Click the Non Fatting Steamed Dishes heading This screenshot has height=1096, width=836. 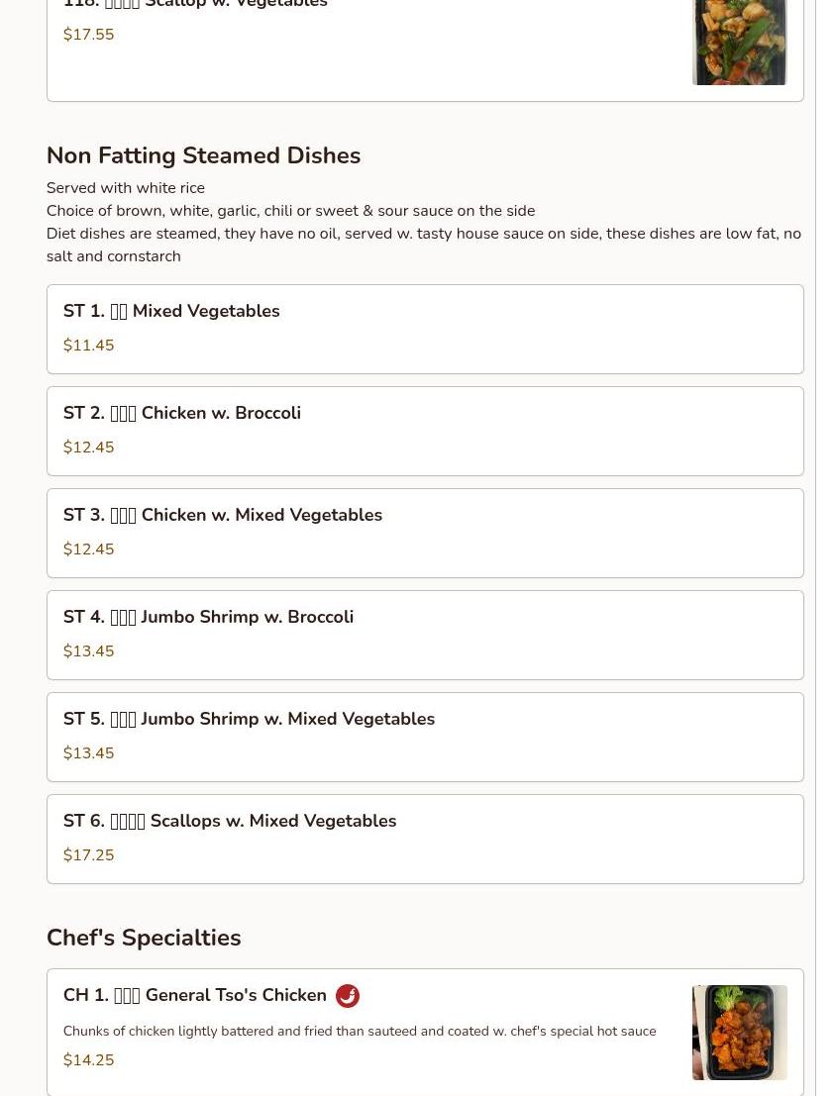[203, 155]
